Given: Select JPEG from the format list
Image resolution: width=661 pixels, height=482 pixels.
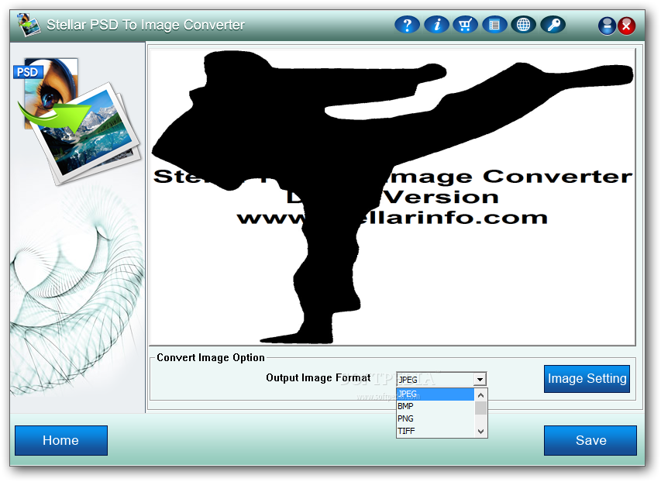Looking at the screenshot, I should (x=436, y=394).
